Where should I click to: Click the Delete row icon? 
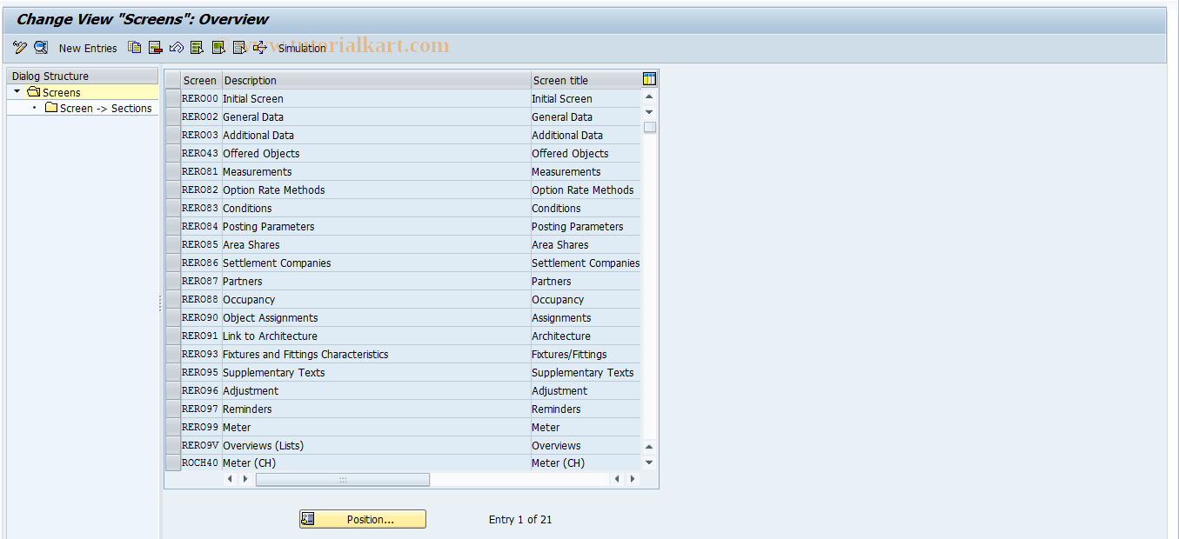tap(155, 48)
